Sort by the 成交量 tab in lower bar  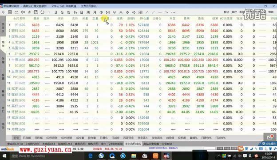point(80,138)
